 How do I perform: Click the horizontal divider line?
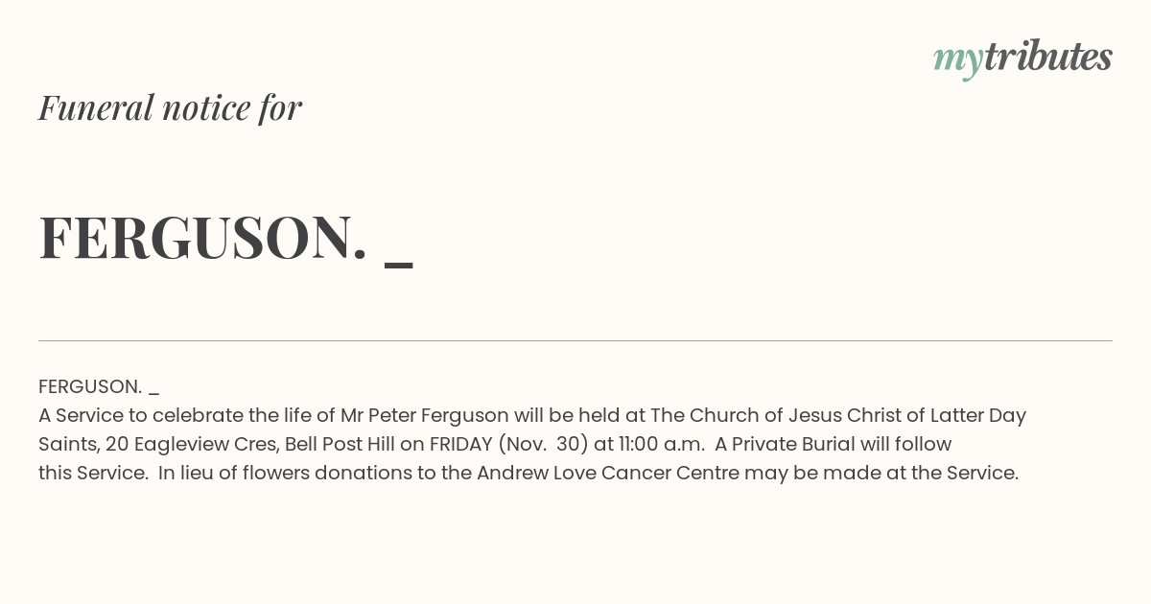(575, 340)
